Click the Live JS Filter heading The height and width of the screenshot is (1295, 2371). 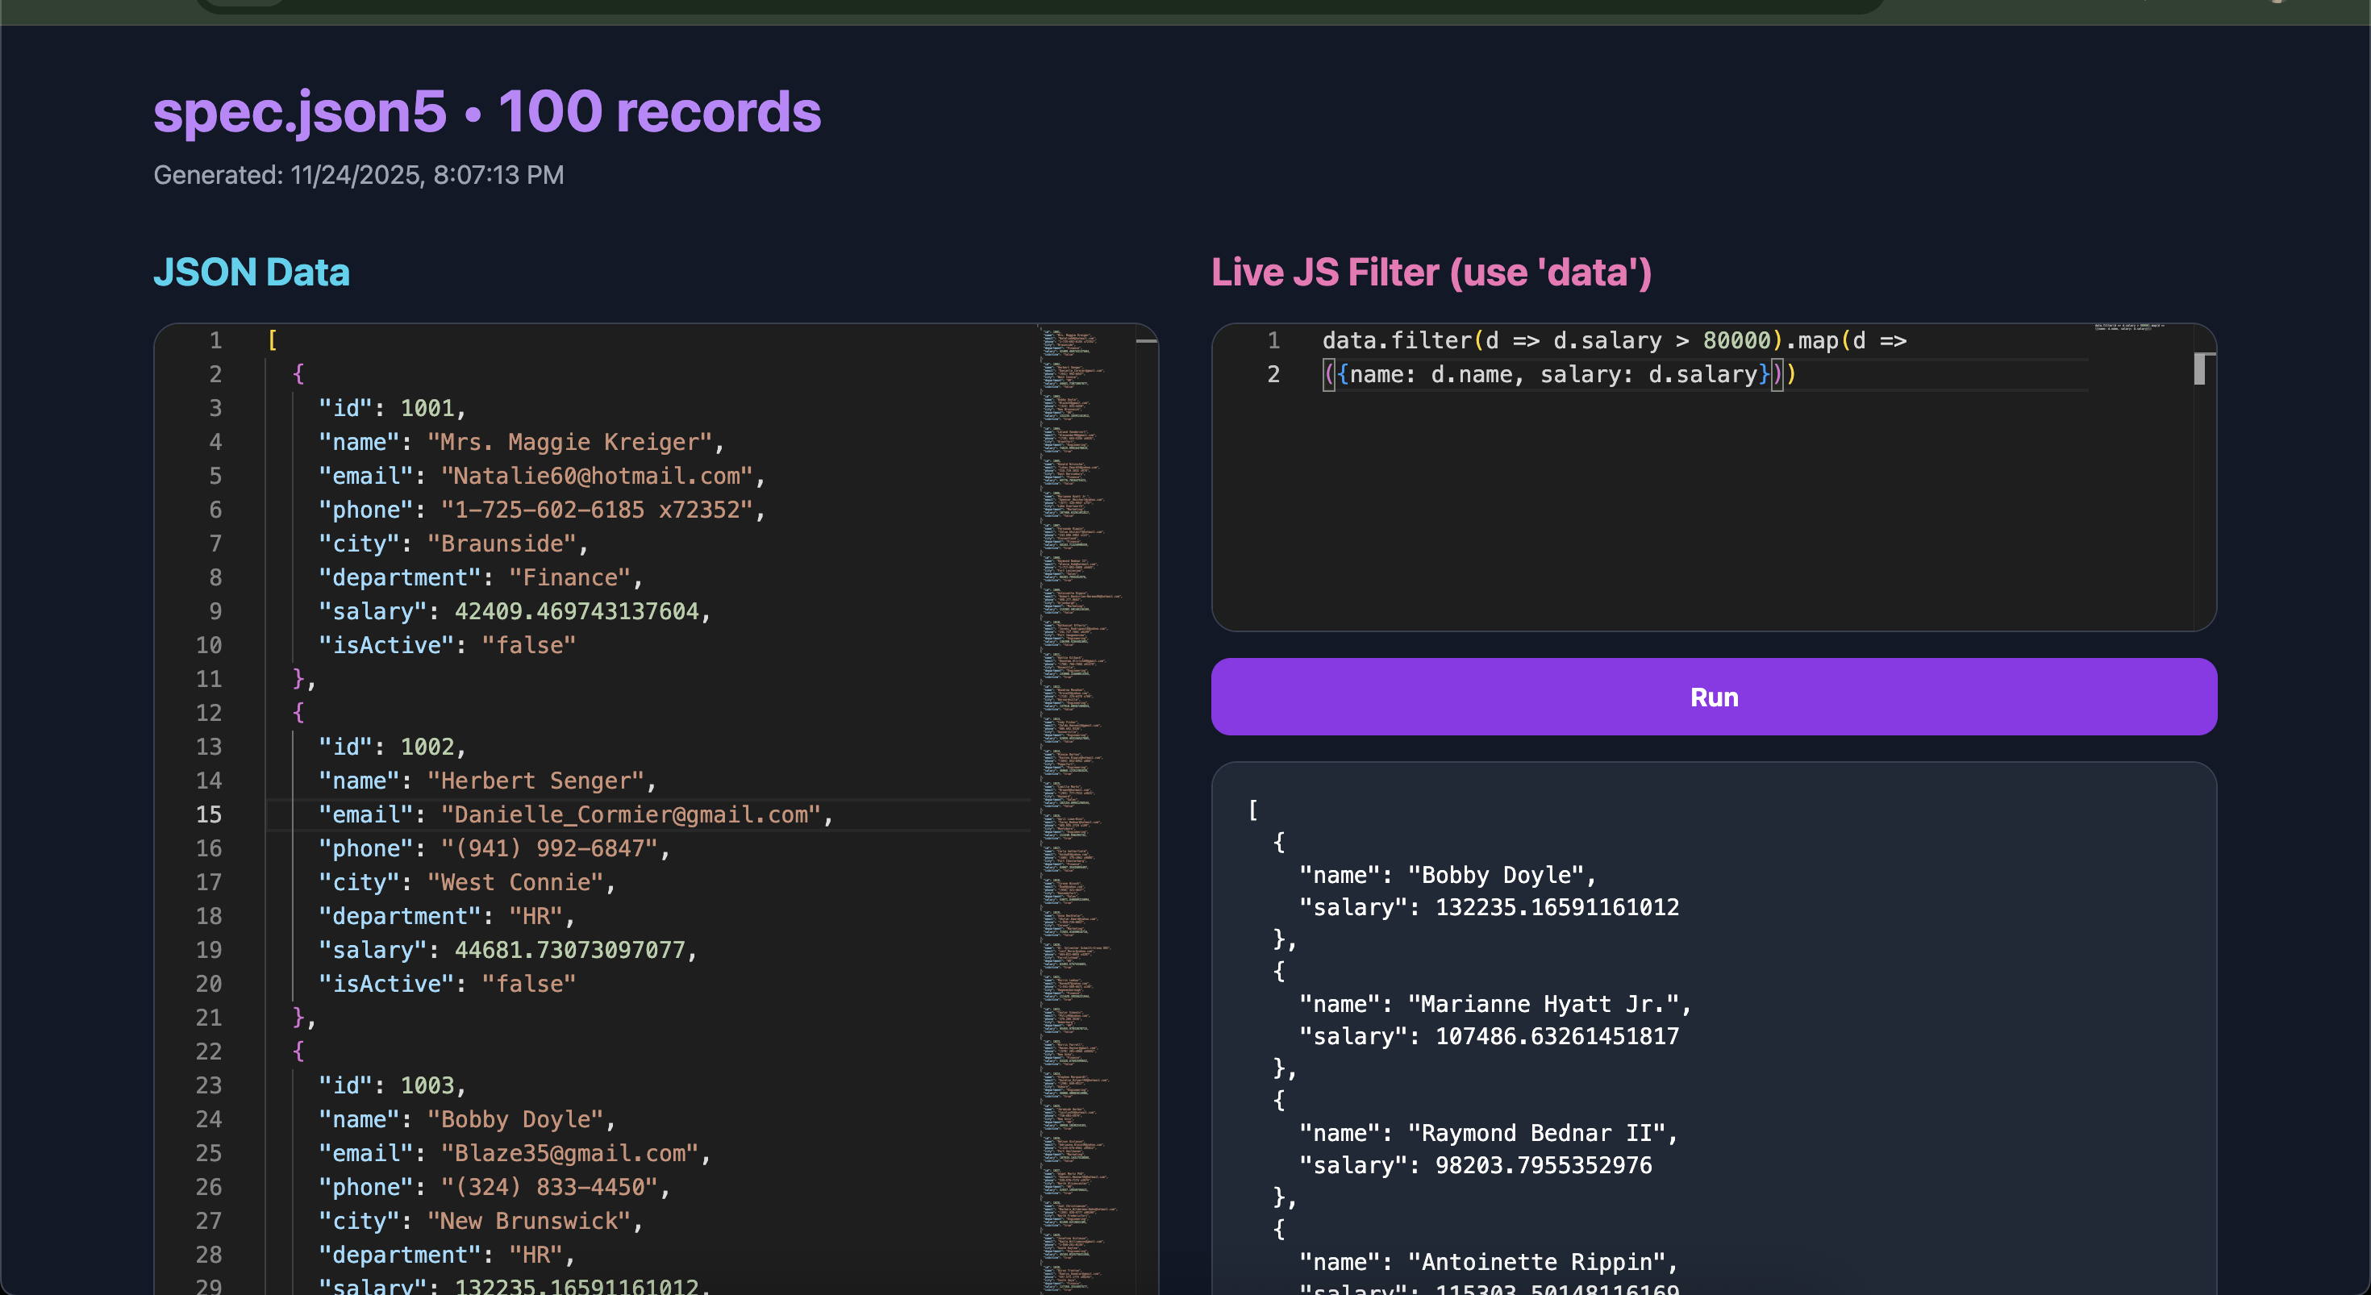[1429, 272]
